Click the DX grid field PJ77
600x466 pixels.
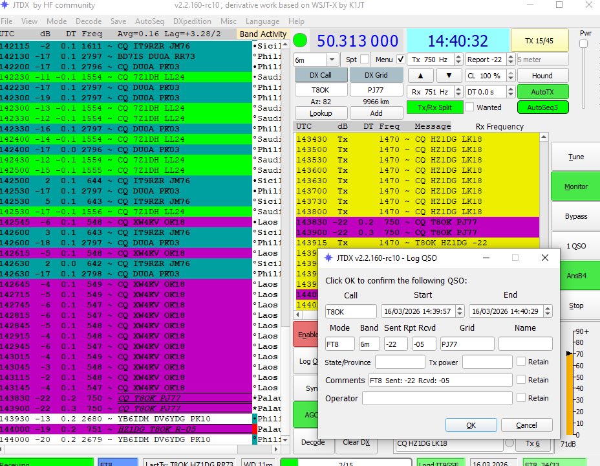click(x=376, y=90)
